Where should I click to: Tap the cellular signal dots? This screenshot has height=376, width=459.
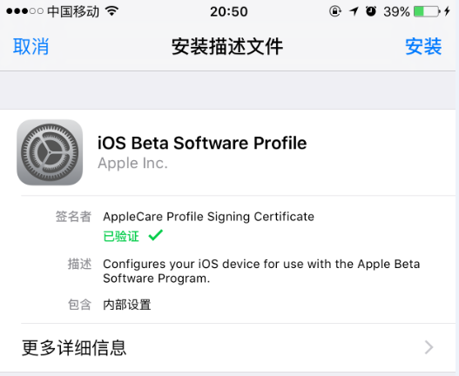point(25,11)
